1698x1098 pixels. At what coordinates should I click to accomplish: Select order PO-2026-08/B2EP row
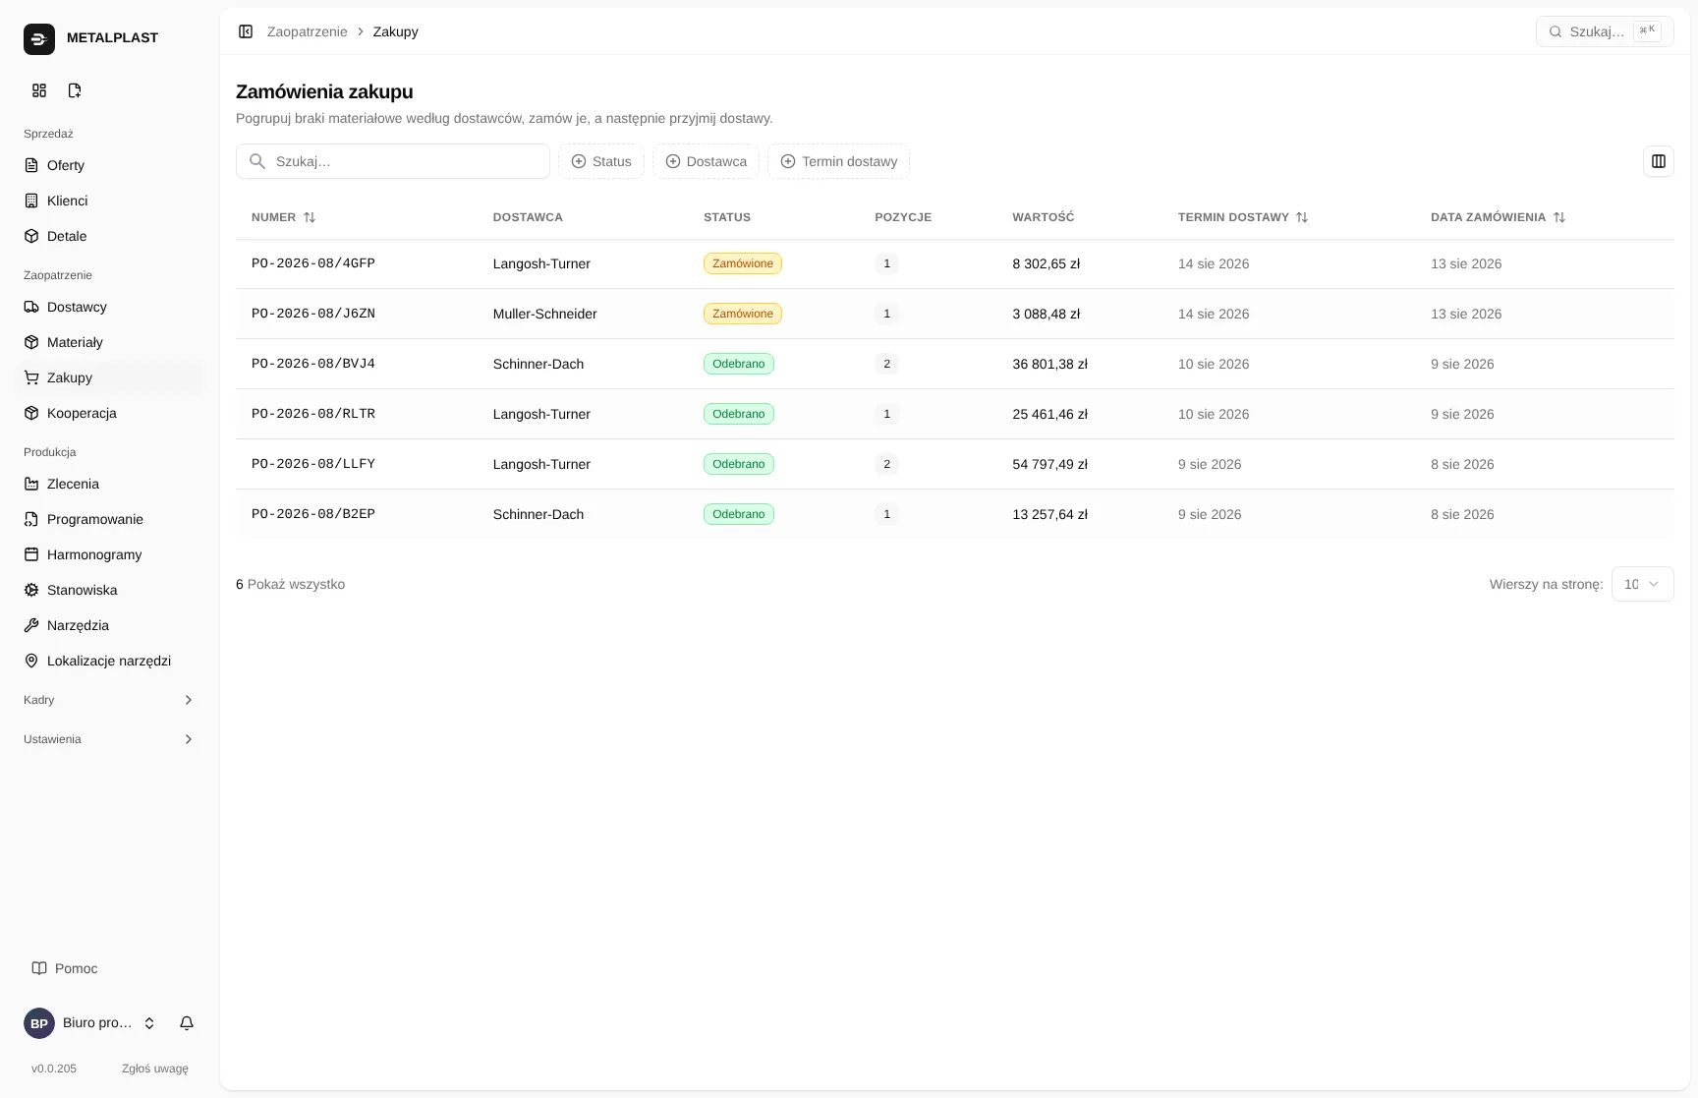[955, 514]
